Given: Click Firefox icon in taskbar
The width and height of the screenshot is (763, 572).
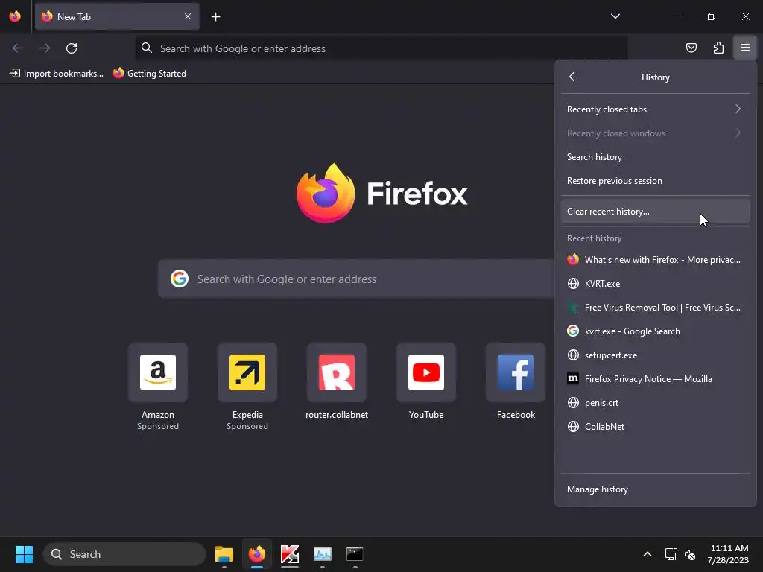Looking at the screenshot, I should 257,554.
